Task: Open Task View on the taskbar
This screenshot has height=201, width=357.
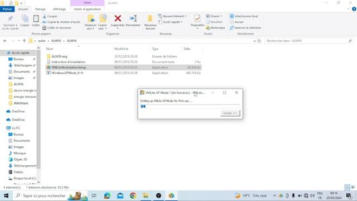Action: tap(94, 195)
